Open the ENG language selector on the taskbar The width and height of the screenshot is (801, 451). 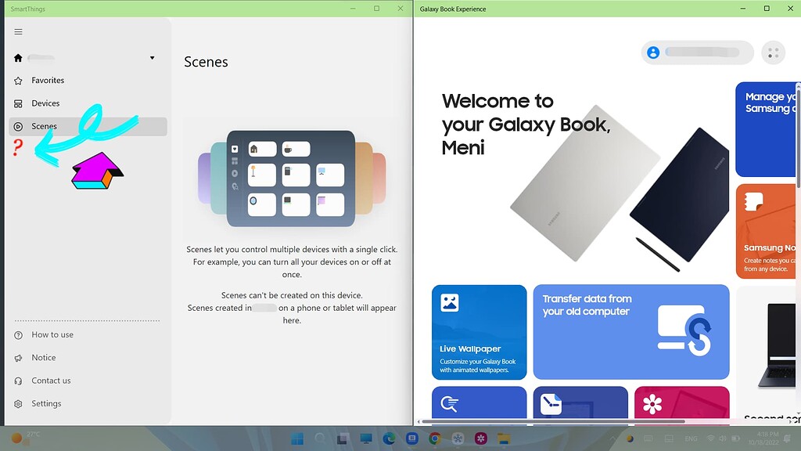pos(691,438)
